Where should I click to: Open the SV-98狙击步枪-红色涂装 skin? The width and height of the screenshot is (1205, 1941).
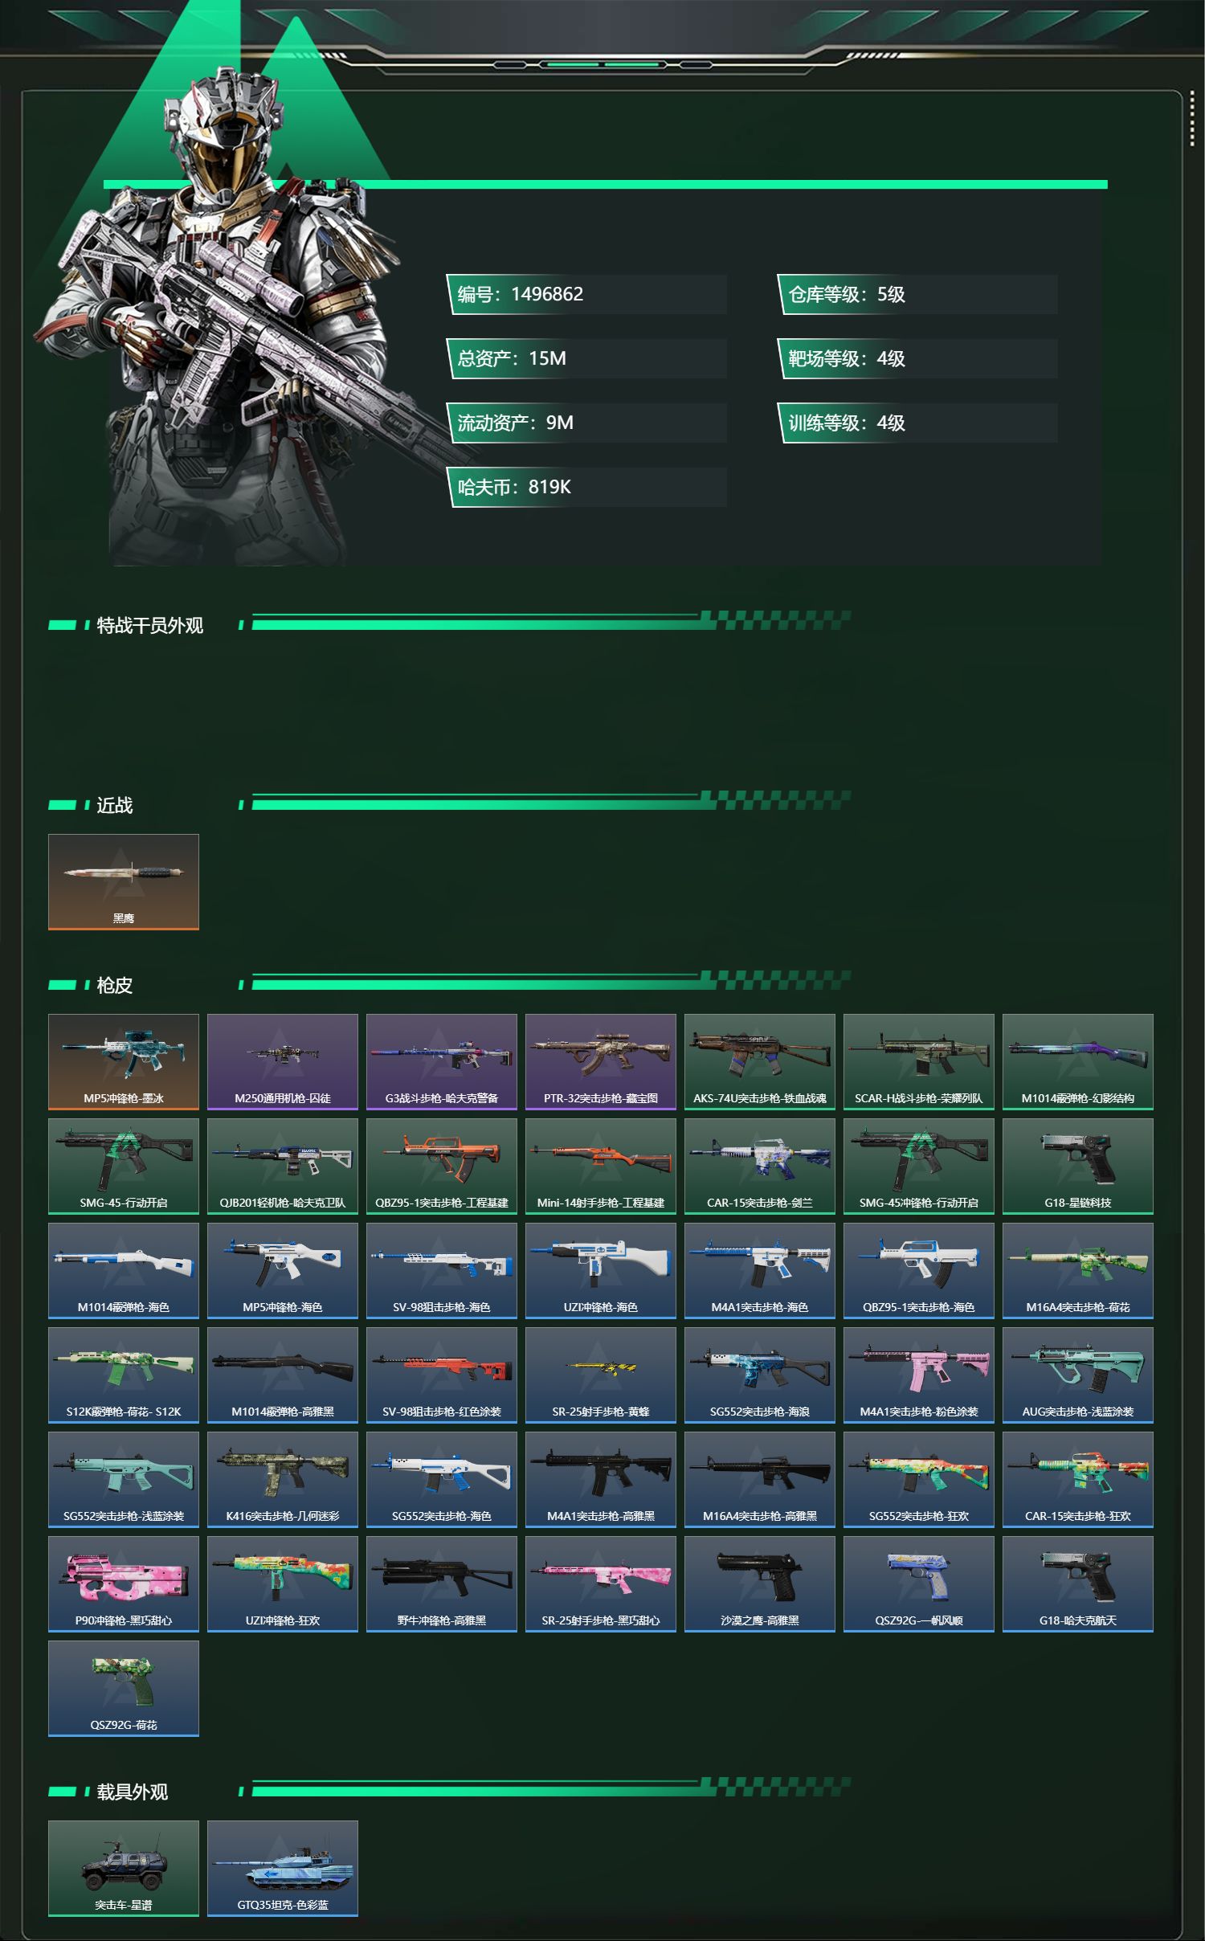442,1375
